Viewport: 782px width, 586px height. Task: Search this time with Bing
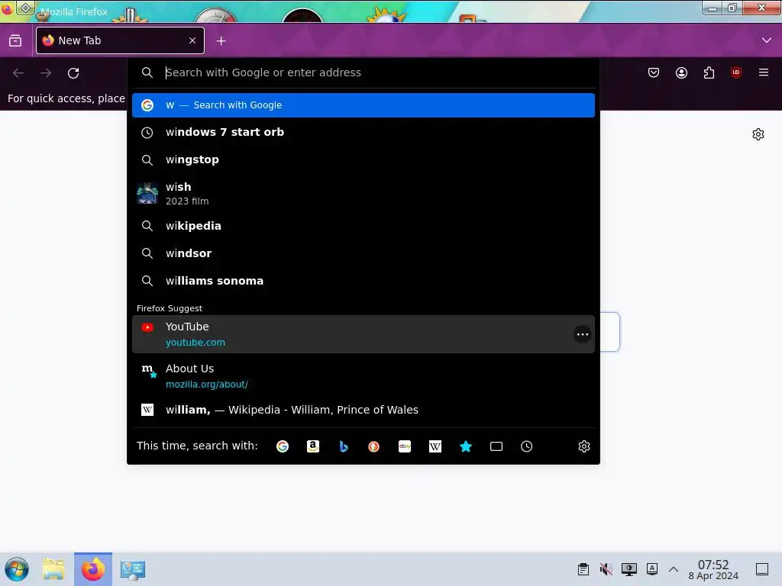click(343, 446)
